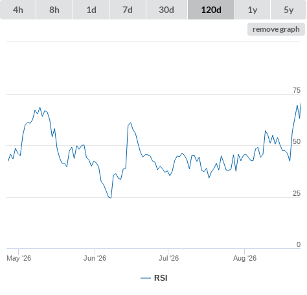Viewport: 307px width, 295px height.
Task: Click the Aug '26 axis label
Action: 245,258
